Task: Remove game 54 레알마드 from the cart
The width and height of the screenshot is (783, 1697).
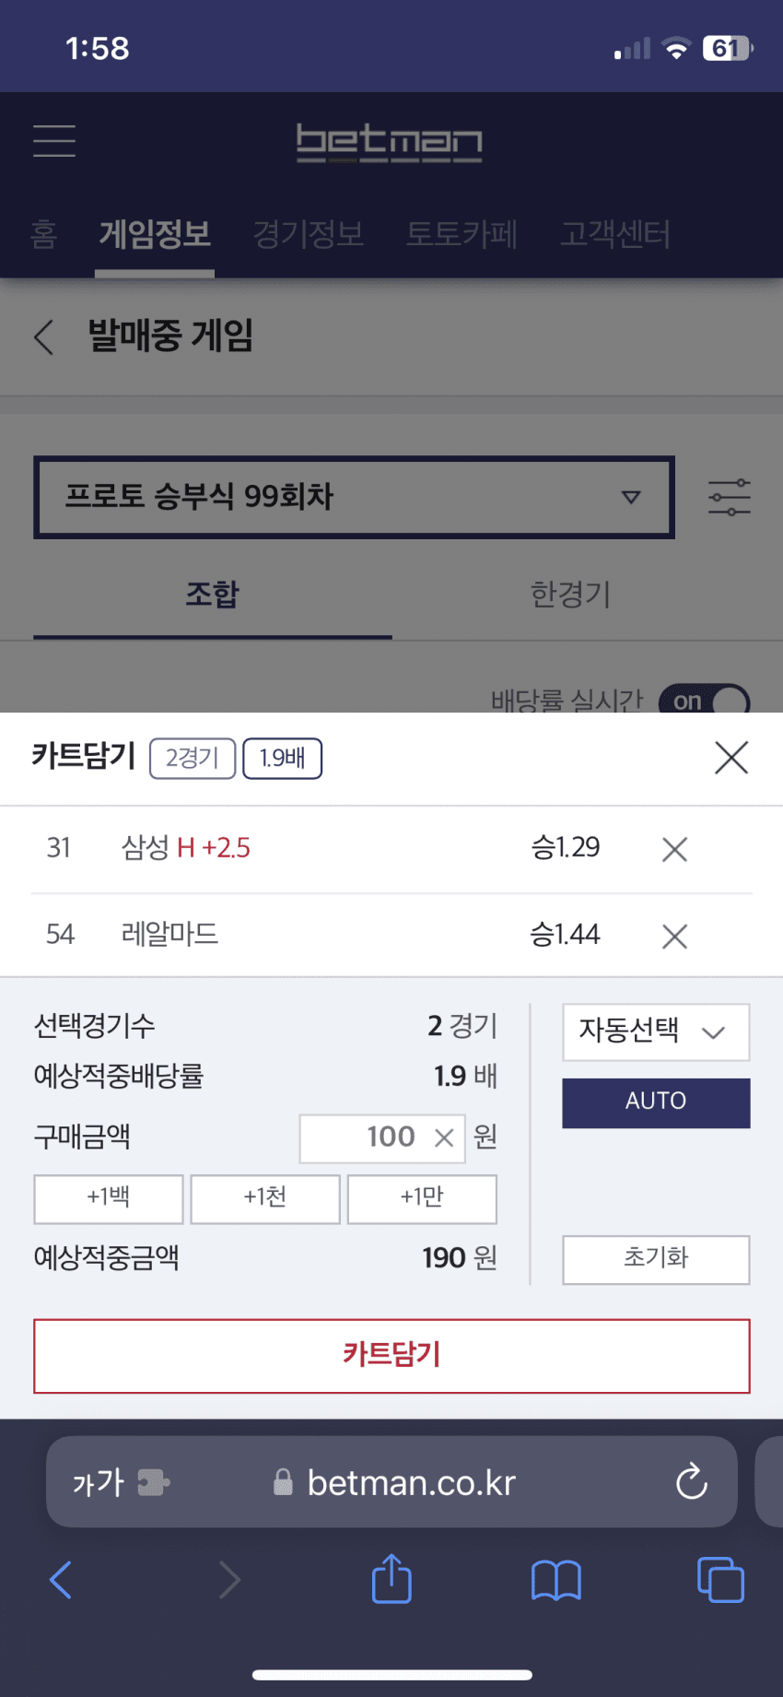Action: pyautogui.click(x=674, y=937)
